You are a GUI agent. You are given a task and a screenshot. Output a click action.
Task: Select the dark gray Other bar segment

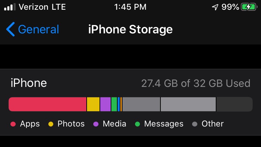coord(141,104)
